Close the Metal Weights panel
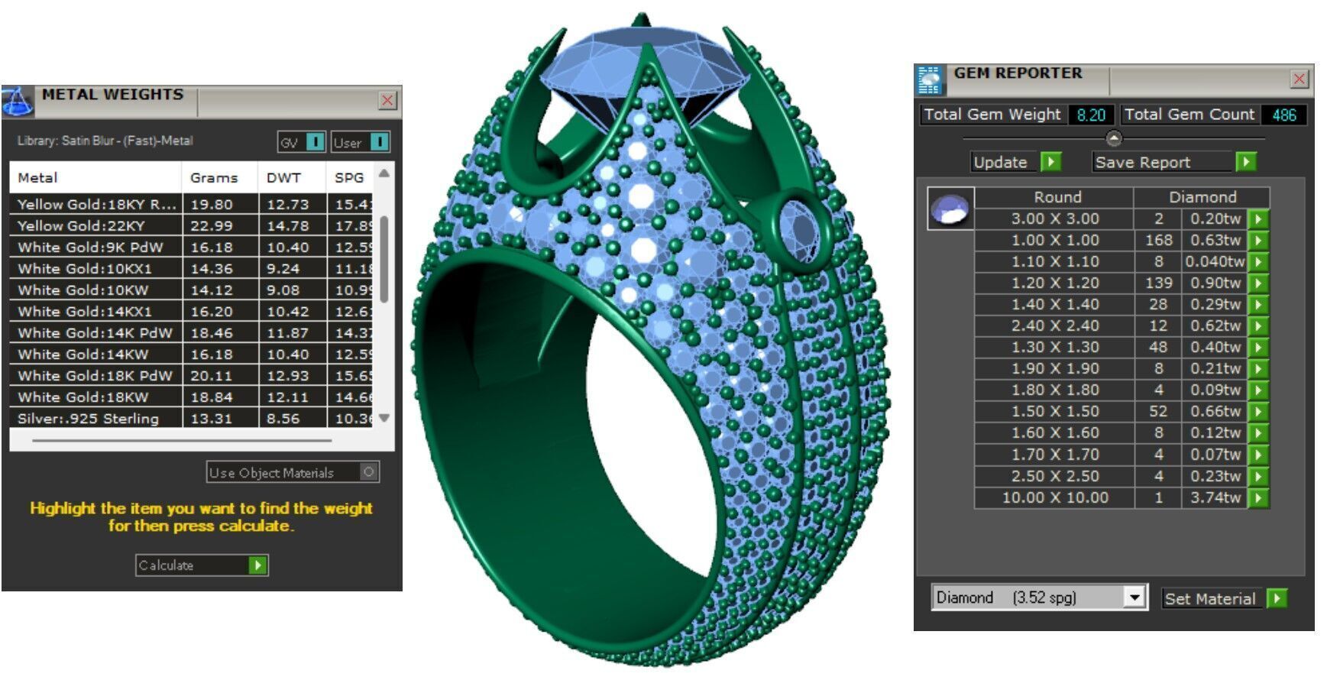The height and width of the screenshot is (680, 1327). tap(387, 101)
